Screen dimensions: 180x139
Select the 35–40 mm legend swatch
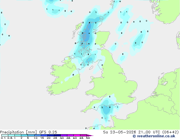tap(70, 135)
